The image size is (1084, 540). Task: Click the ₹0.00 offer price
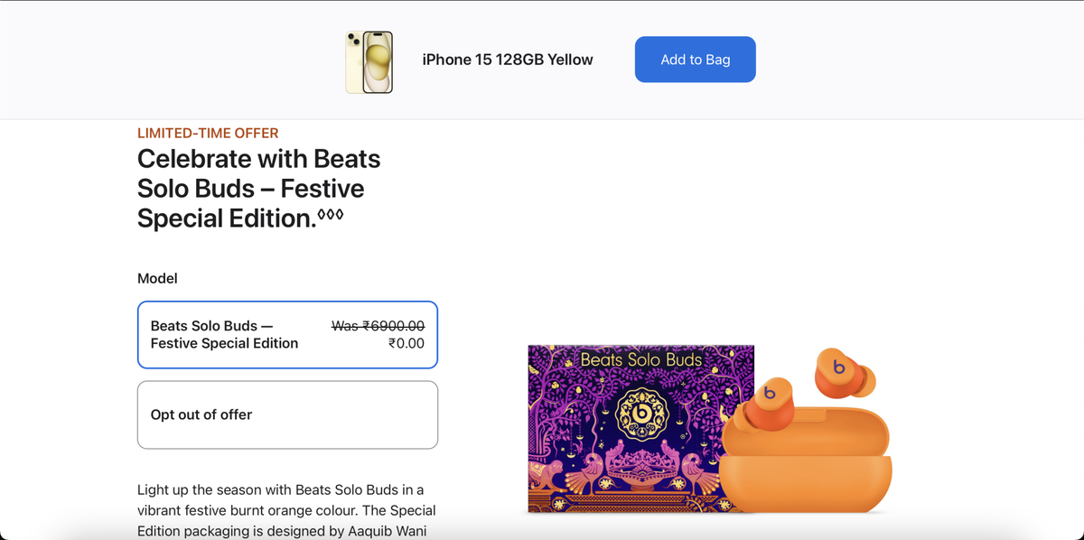(406, 343)
